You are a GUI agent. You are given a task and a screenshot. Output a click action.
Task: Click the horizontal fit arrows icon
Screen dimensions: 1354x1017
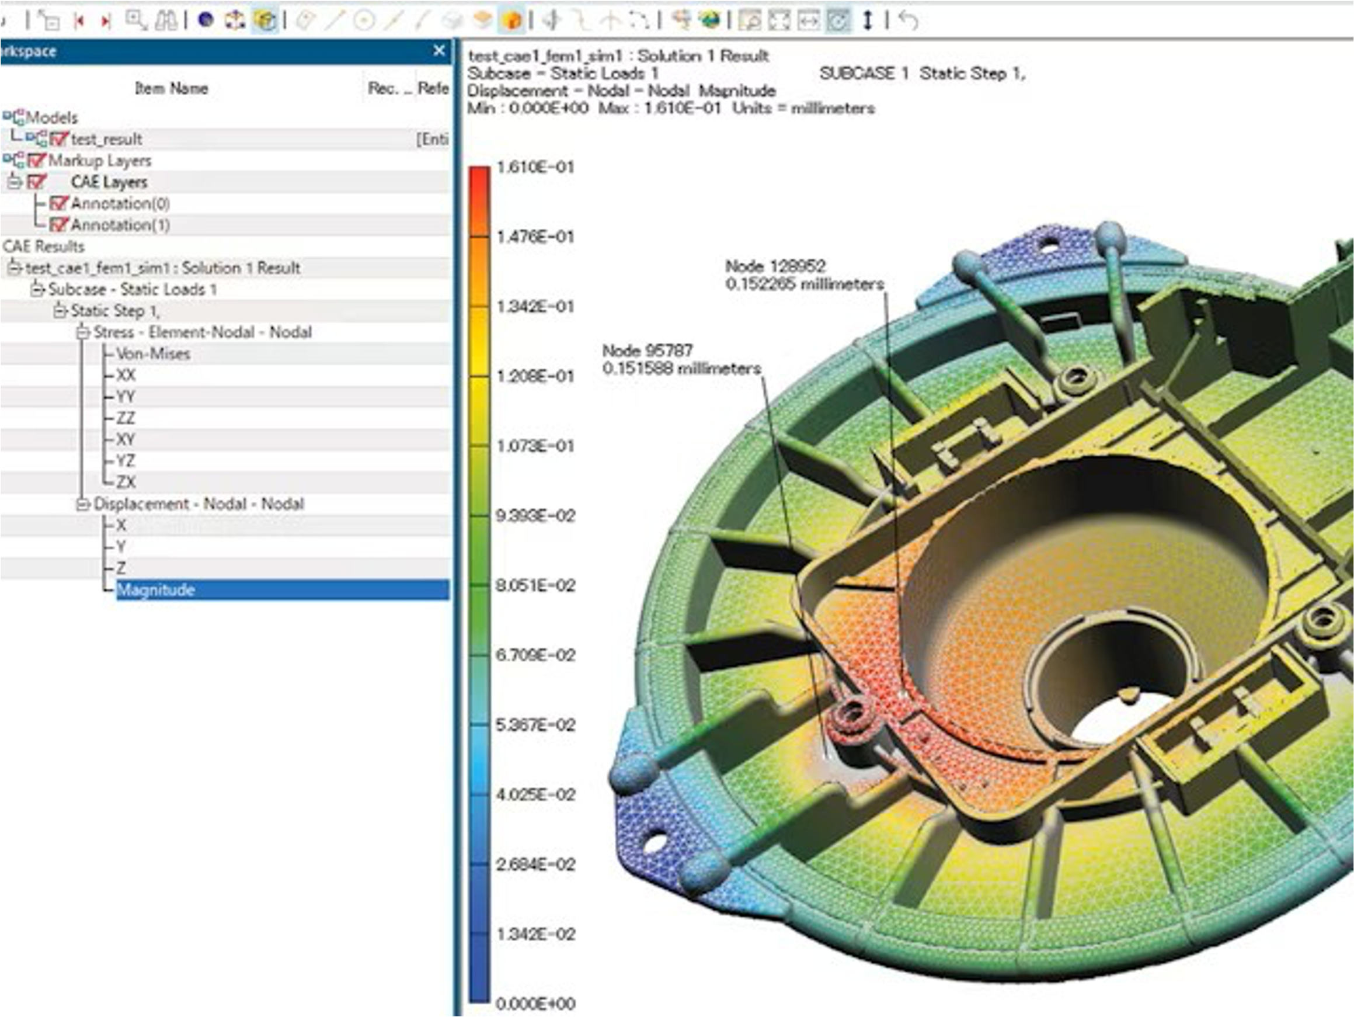point(809,21)
